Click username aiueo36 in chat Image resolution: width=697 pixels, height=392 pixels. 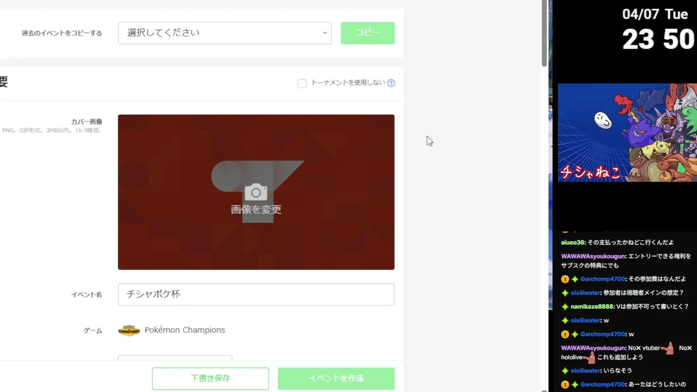click(x=573, y=242)
